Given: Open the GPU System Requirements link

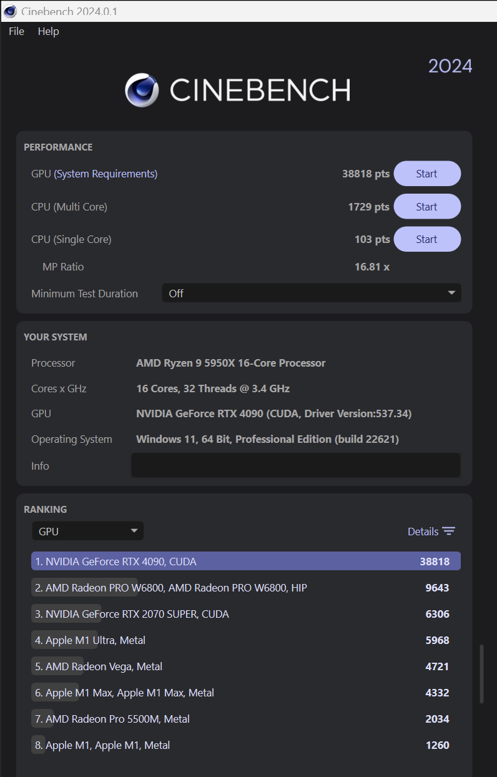Looking at the screenshot, I should tap(106, 174).
